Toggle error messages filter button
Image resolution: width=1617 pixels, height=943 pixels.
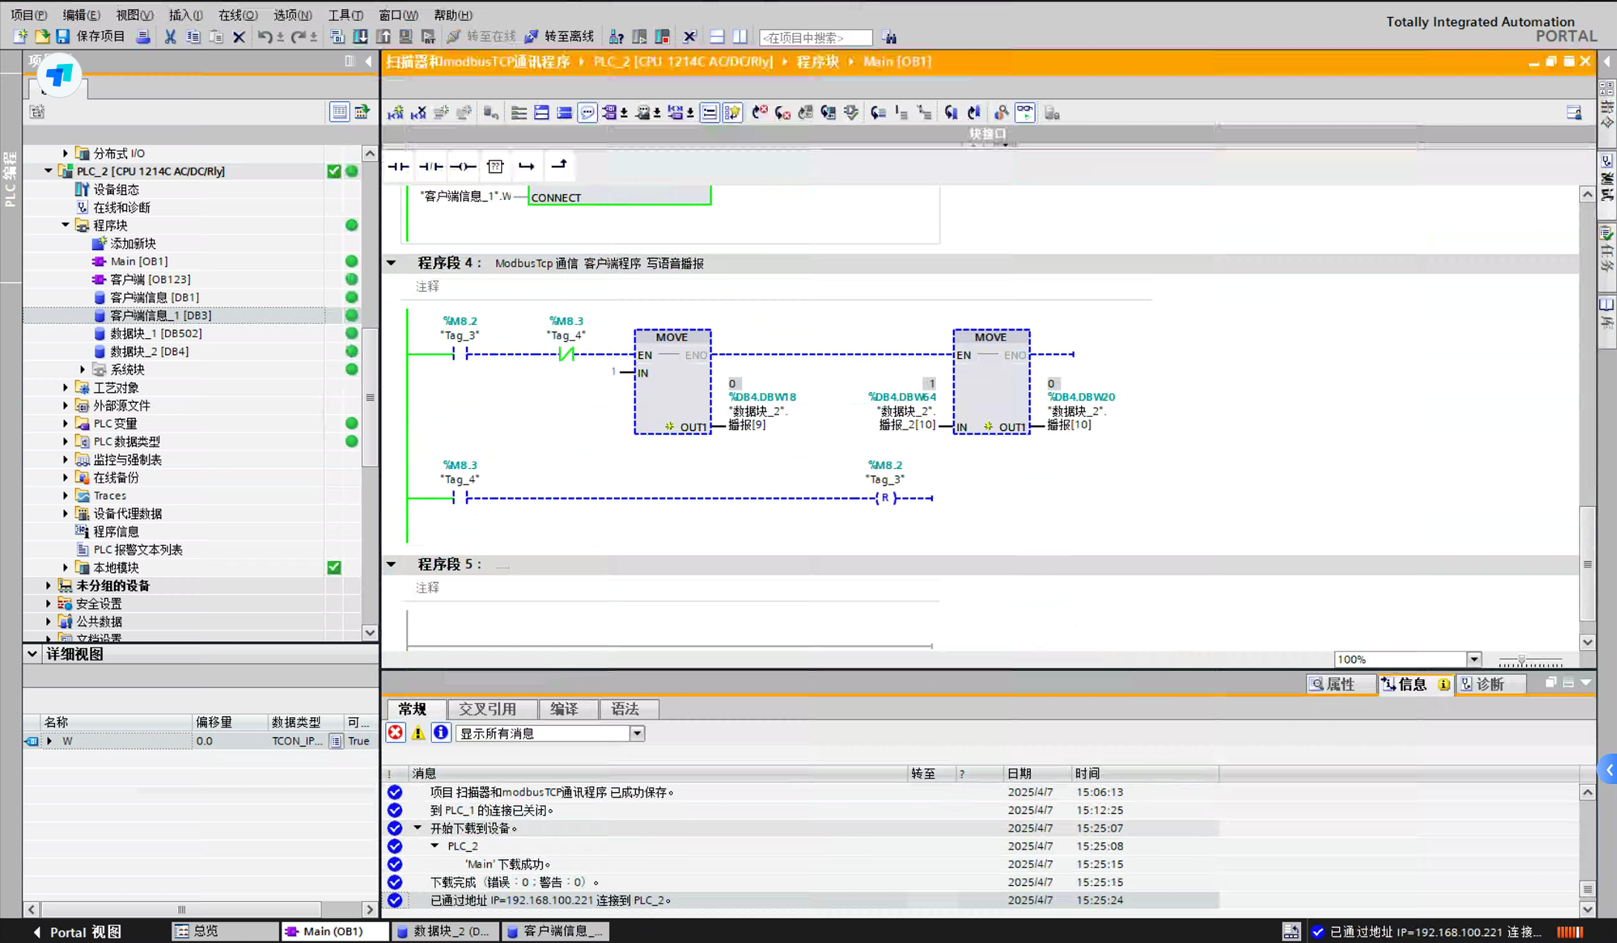[x=396, y=733]
